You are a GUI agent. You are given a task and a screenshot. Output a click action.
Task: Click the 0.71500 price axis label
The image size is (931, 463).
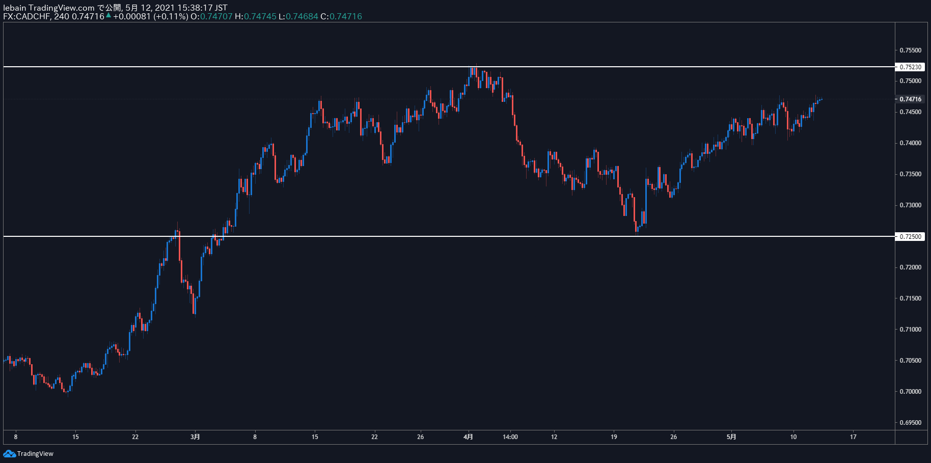pyautogui.click(x=910, y=298)
